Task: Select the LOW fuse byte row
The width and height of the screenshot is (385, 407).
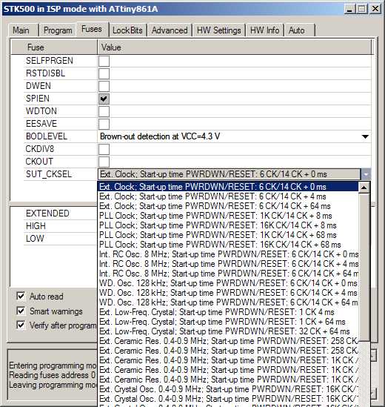Action: click(60, 239)
